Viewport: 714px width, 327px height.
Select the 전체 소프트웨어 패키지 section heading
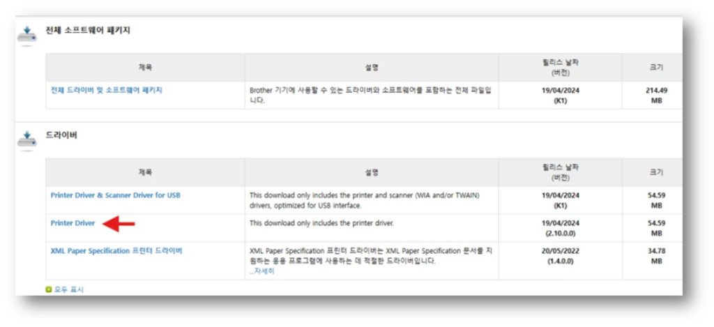[x=88, y=31]
